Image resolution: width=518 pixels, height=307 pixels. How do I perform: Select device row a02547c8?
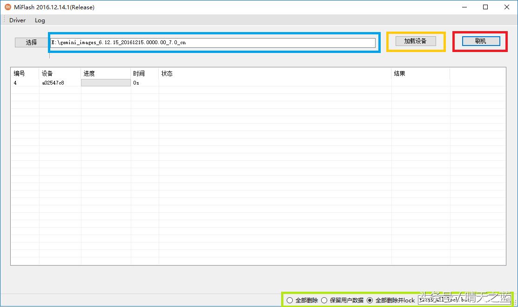pos(53,83)
